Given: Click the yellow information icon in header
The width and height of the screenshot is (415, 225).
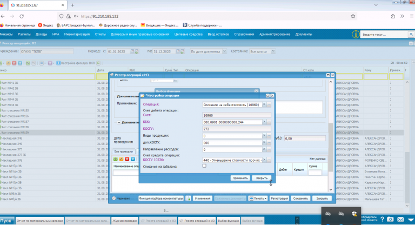Looking at the screenshot, I should click(x=356, y=34).
